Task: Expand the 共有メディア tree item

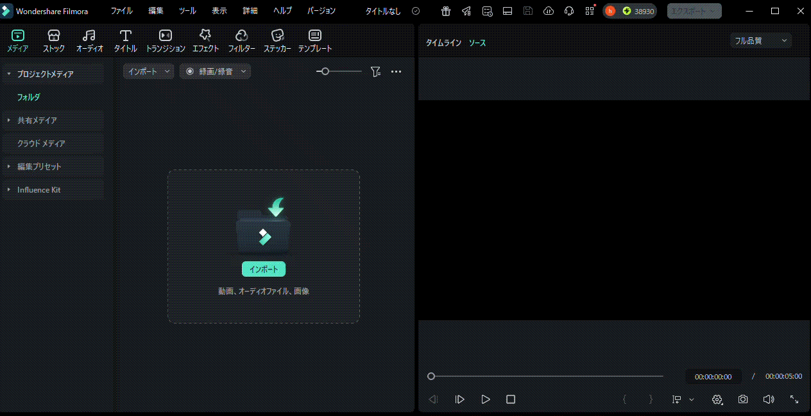Action: tap(37, 121)
